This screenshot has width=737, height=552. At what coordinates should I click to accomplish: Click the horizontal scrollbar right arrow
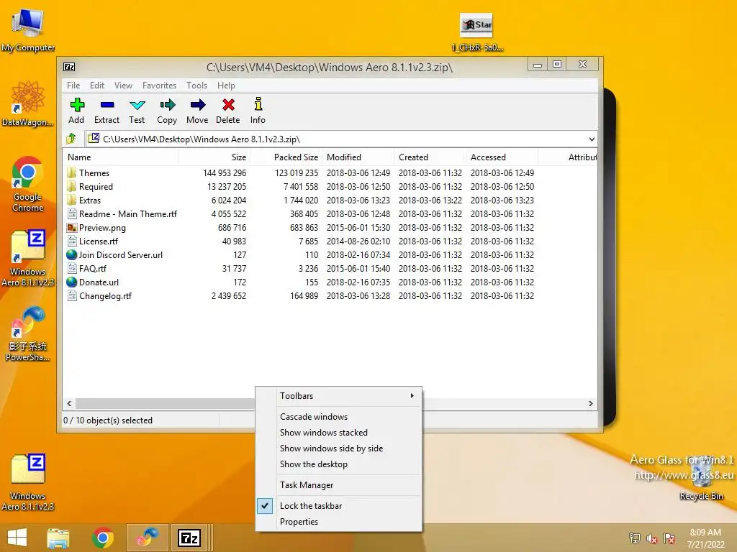pos(591,404)
